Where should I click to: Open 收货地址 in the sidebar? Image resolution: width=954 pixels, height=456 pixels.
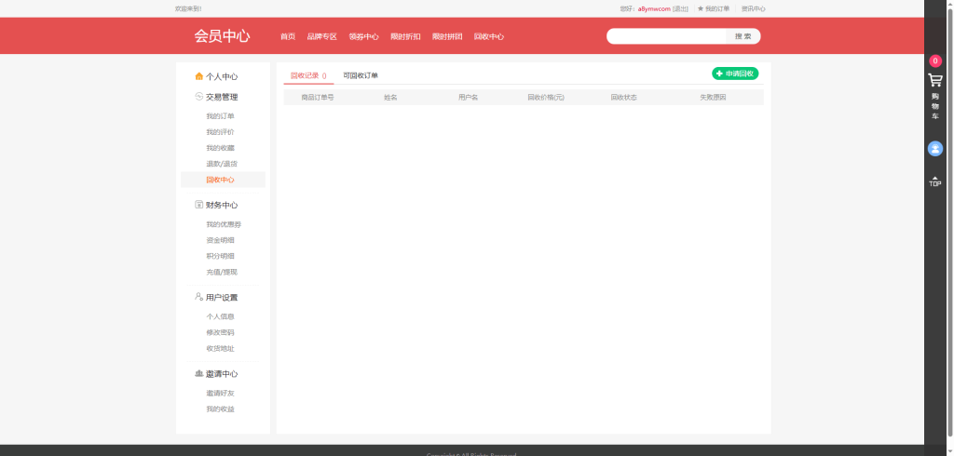[x=220, y=348]
